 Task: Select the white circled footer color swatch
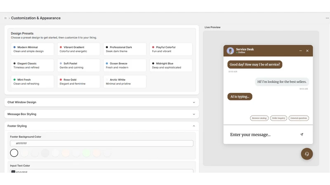pyautogui.click(x=14, y=153)
